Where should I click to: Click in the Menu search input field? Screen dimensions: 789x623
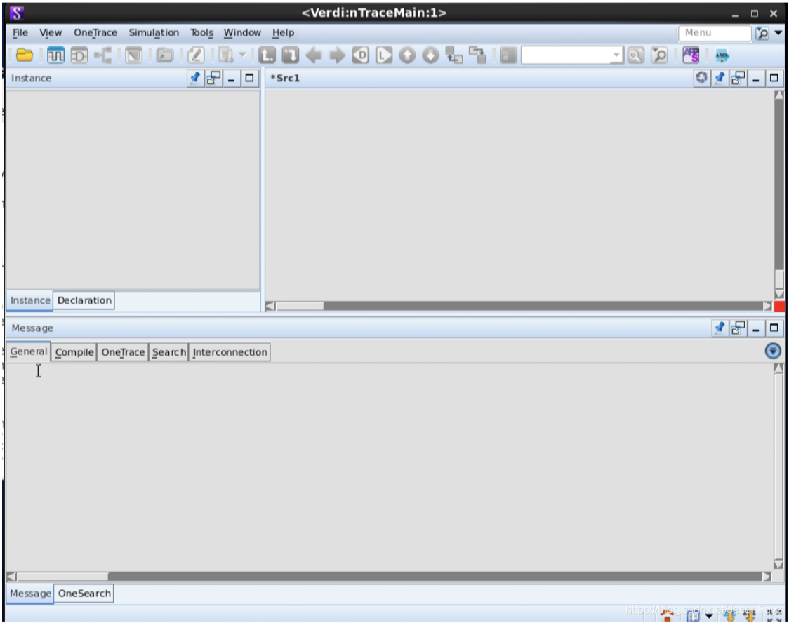pos(715,33)
